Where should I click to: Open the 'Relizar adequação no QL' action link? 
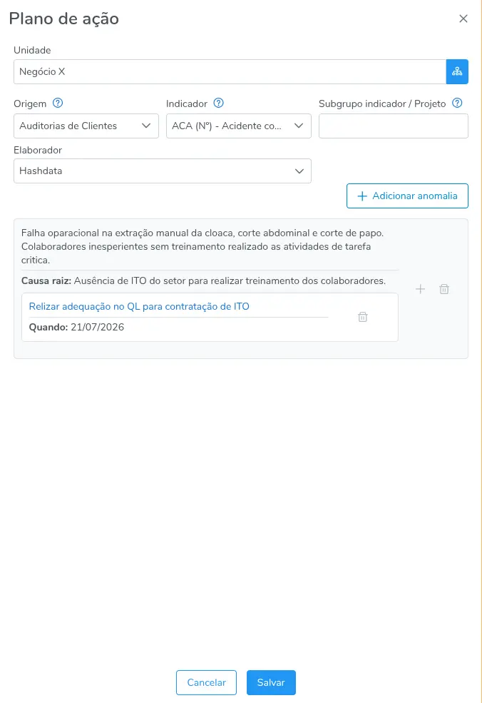[x=139, y=306]
